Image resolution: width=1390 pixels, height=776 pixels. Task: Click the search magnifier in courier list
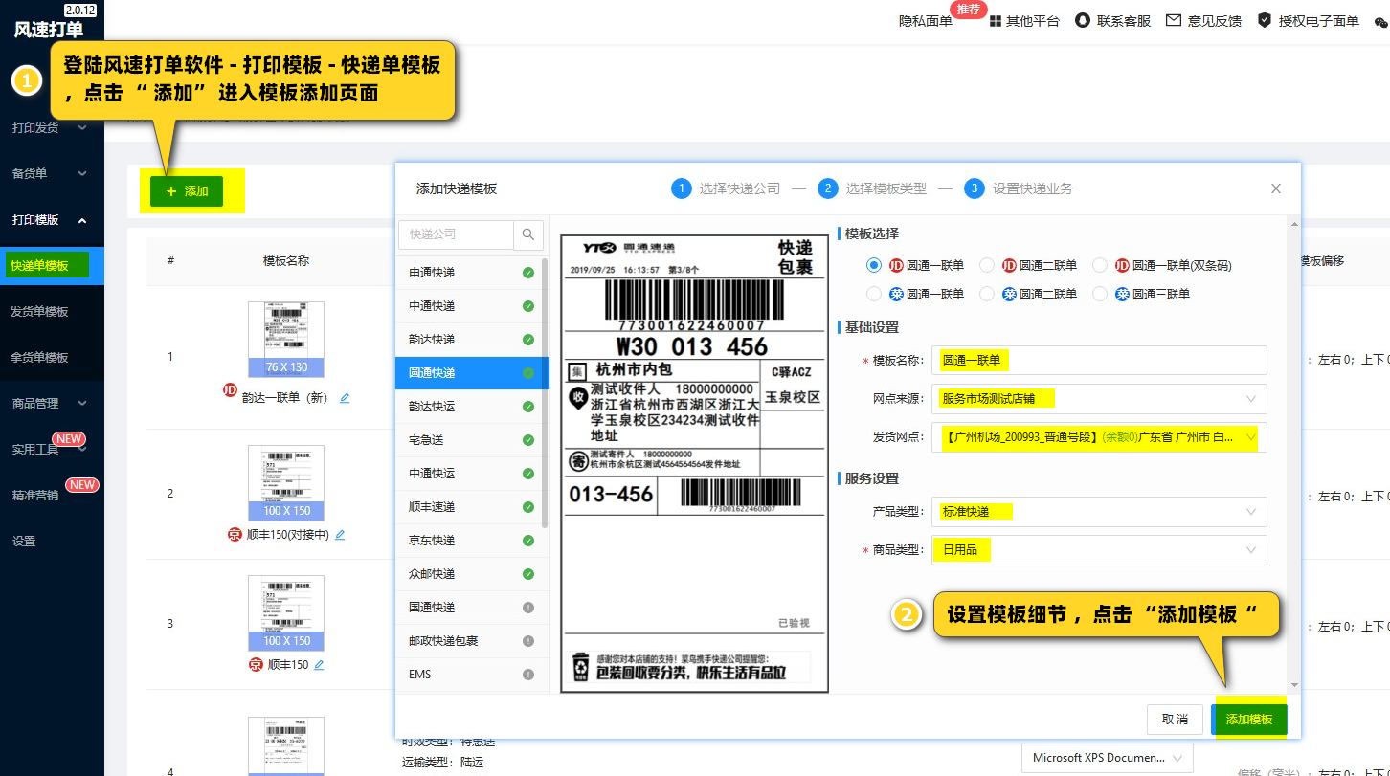528,234
